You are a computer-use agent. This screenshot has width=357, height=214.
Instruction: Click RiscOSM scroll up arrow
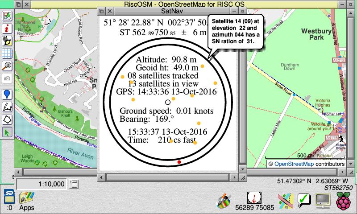coord(351,13)
